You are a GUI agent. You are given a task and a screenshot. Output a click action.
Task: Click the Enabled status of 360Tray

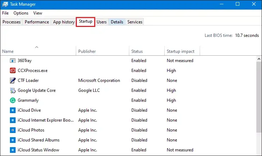click(x=139, y=61)
